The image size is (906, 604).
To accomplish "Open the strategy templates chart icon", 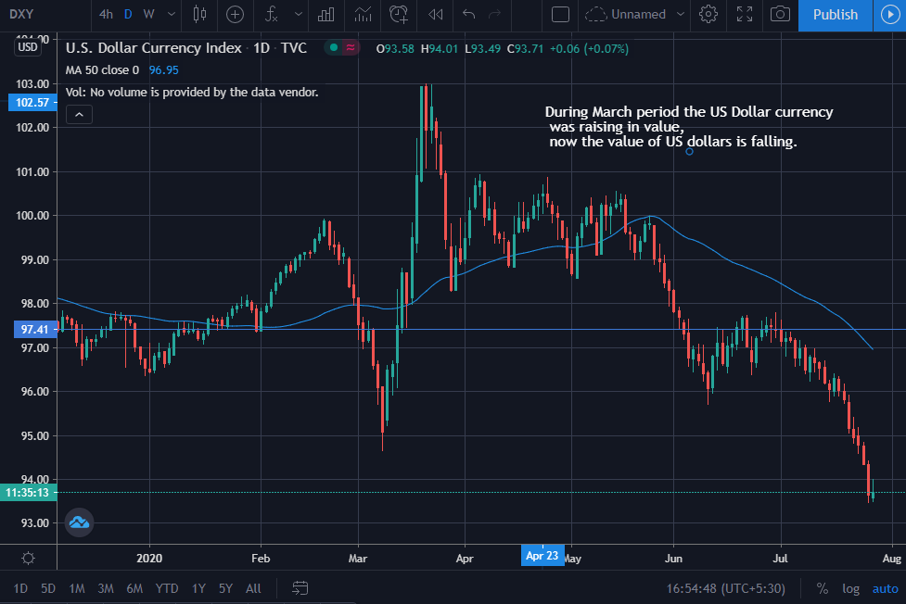I will [363, 15].
